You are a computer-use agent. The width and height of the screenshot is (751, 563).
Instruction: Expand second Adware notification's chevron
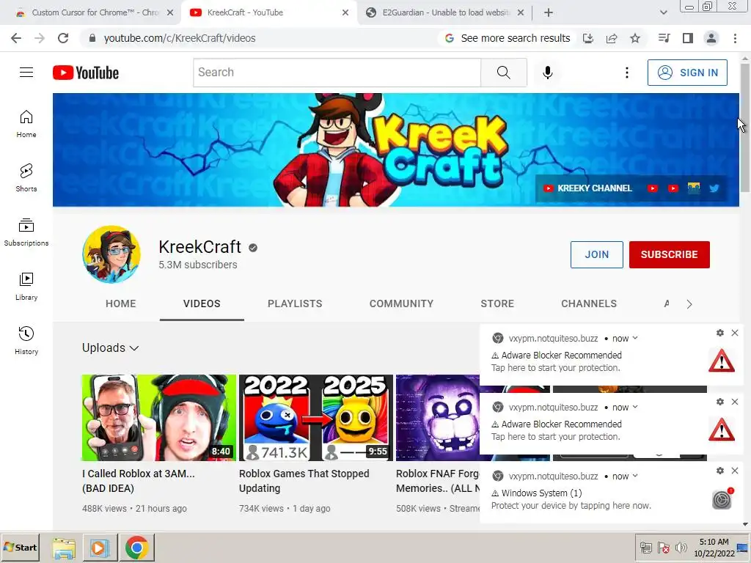635,407
